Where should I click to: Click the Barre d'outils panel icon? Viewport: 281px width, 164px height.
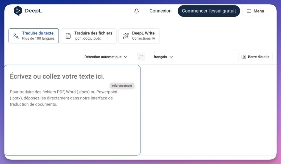[244, 57]
